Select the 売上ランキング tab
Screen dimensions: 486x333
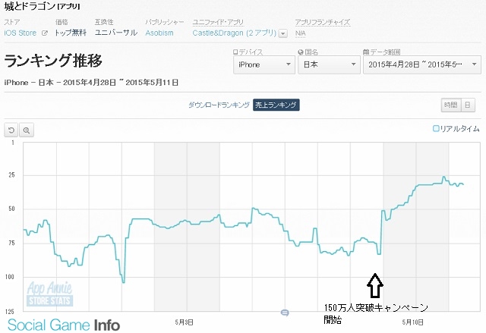coord(276,105)
